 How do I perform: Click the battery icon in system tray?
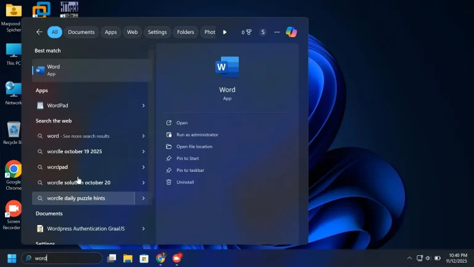pos(438,258)
